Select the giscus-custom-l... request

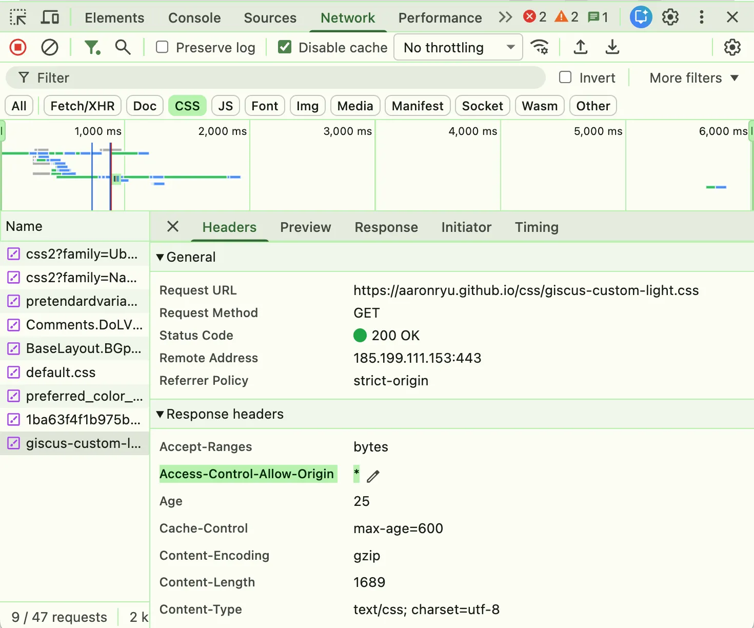click(x=75, y=443)
